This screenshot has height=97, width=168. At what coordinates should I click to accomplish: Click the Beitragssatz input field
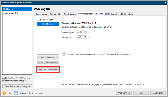coord(81,37)
